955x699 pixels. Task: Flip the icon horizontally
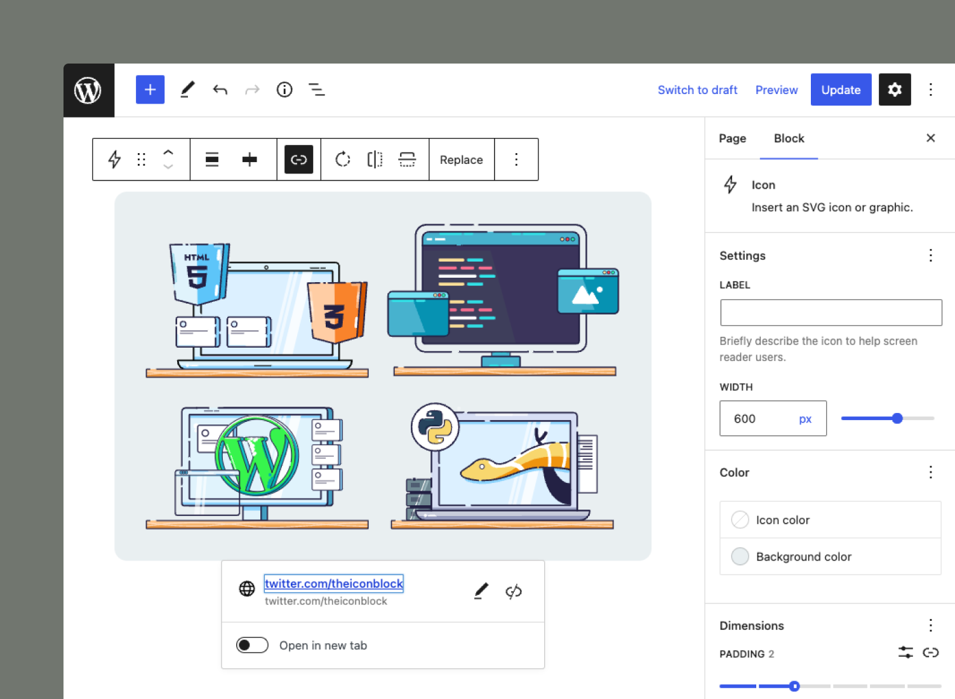point(375,159)
